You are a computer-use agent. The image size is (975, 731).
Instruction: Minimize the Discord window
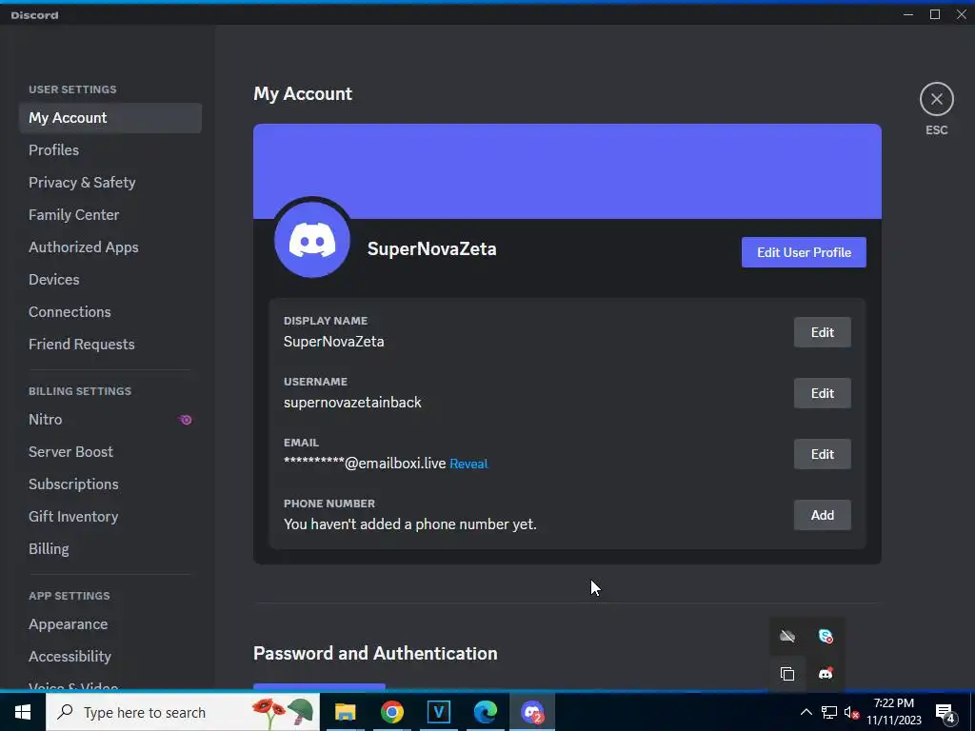pyautogui.click(x=908, y=14)
